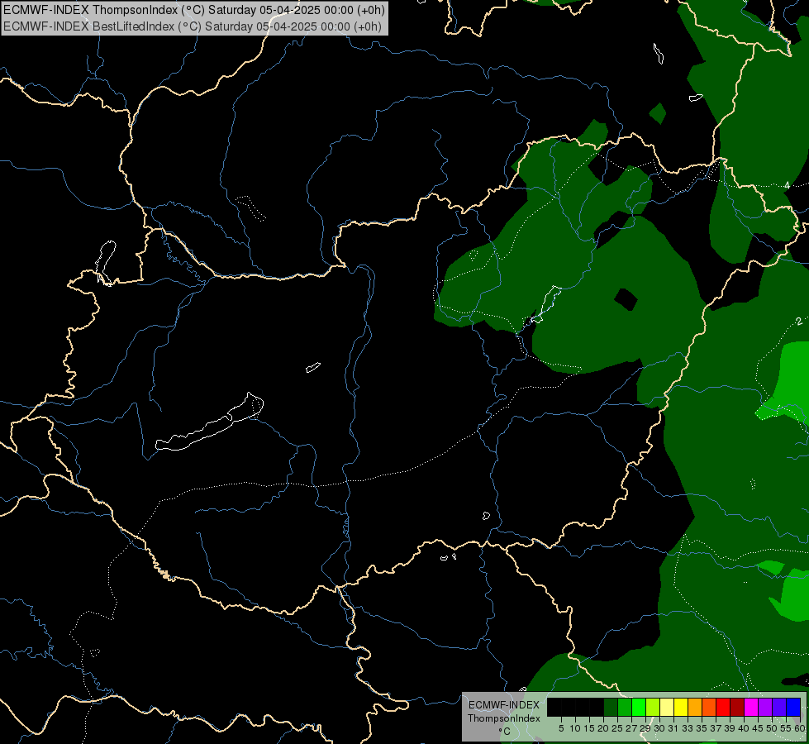Select dark red 39-40 legend swatch

tap(737, 707)
